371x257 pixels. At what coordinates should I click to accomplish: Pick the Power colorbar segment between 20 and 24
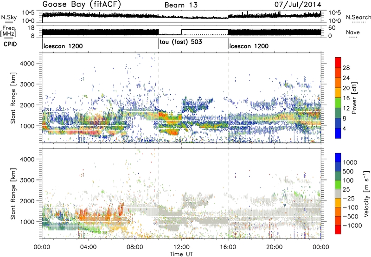click(x=338, y=83)
